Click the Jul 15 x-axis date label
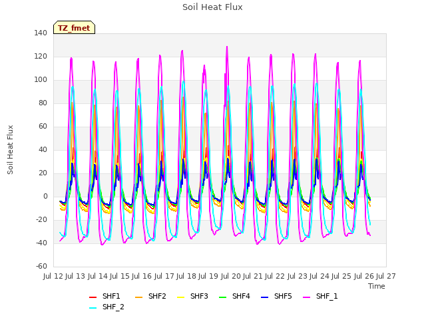426x320 pixels. tap(120, 276)
